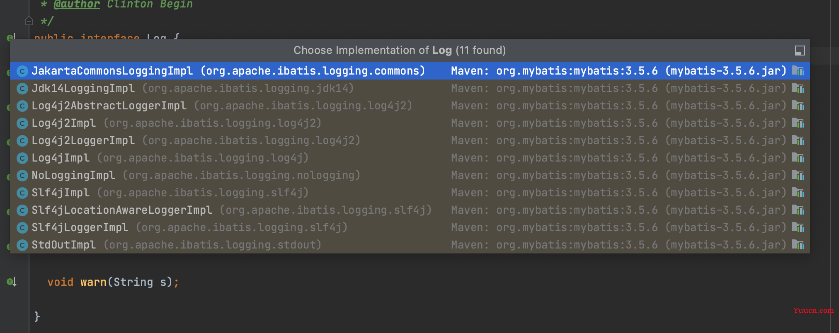Click warn method name in editor
Screen dimensions: 839x333
pos(93,282)
